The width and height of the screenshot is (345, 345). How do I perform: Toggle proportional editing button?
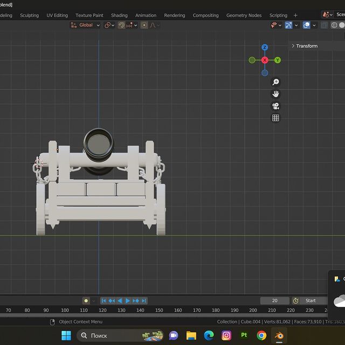[x=144, y=25]
